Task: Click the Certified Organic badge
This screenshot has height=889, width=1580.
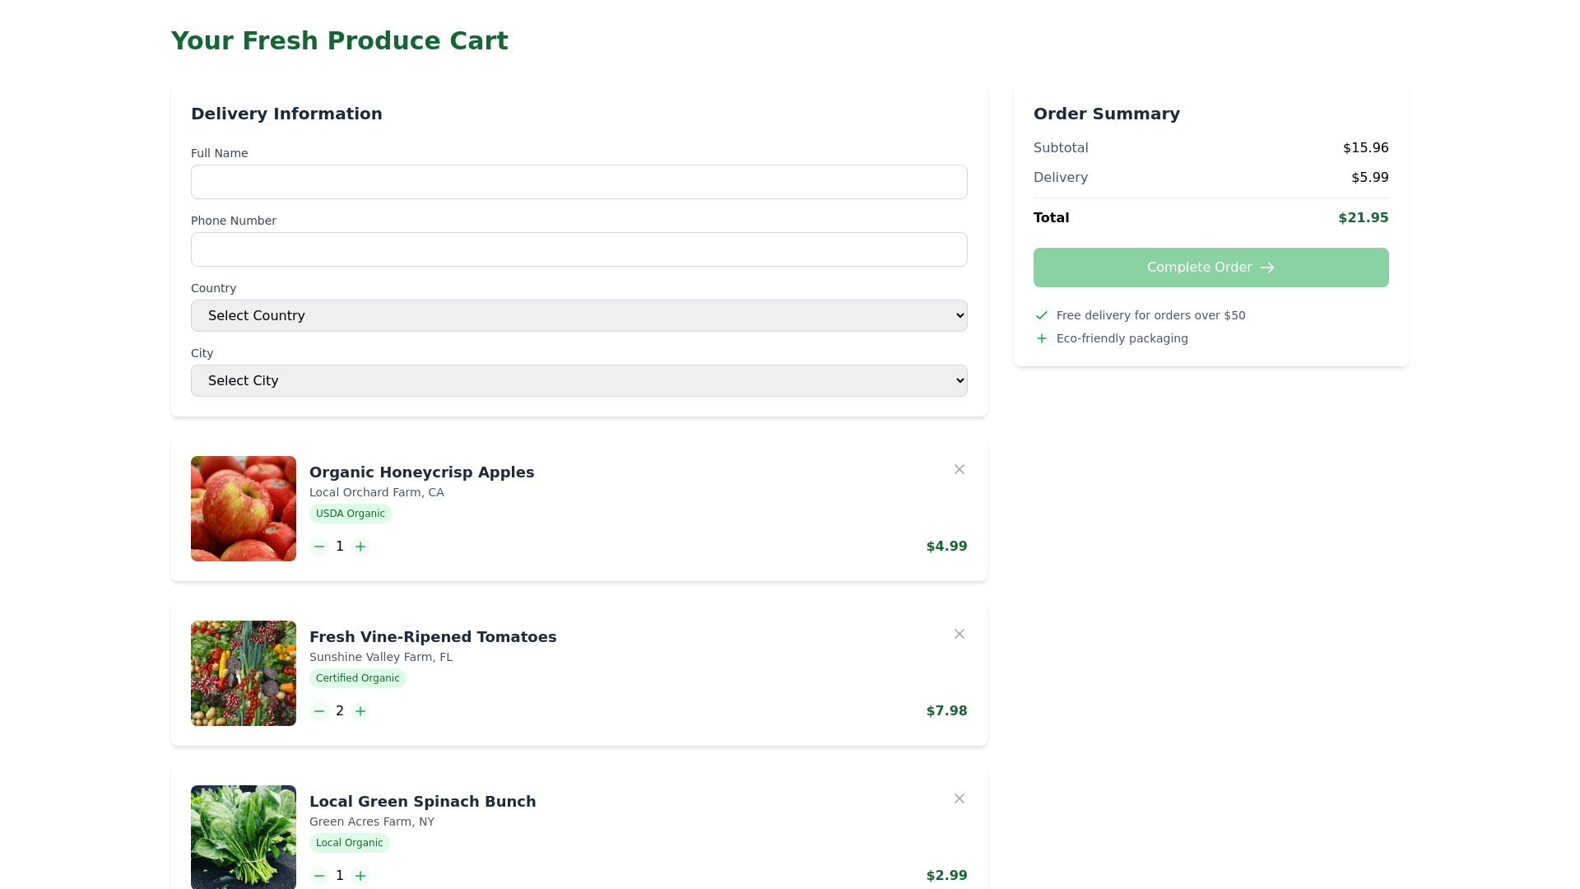Action: pyautogui.click(x=358, y=678)
